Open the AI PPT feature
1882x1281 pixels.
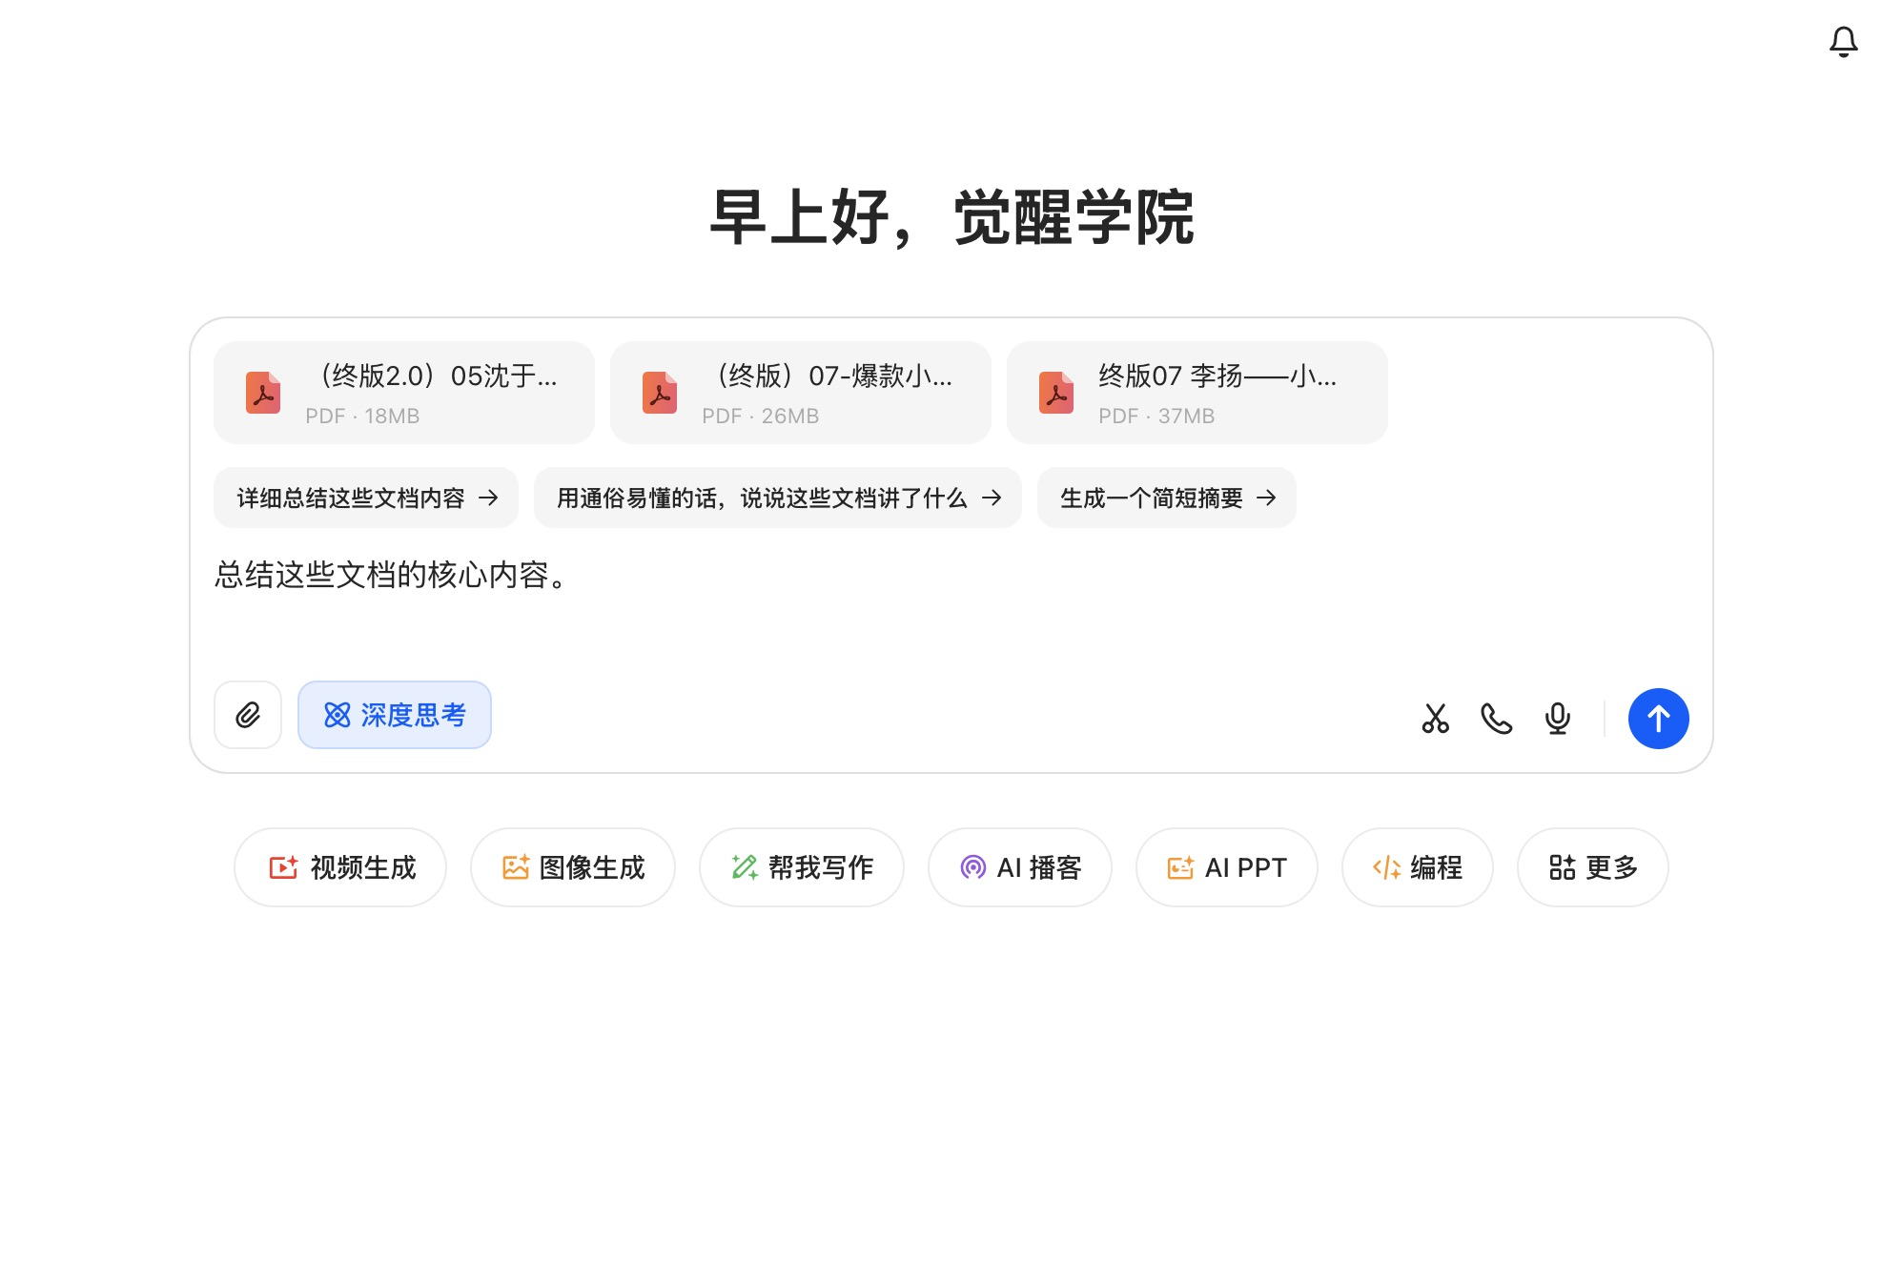pos(1226,867)
